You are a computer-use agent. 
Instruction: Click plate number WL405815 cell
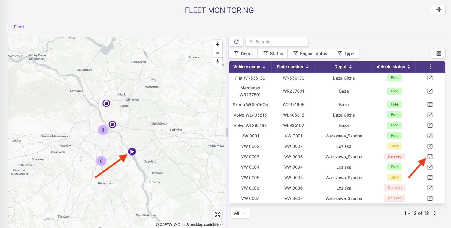pyautogui.click(x=293, y=115)
